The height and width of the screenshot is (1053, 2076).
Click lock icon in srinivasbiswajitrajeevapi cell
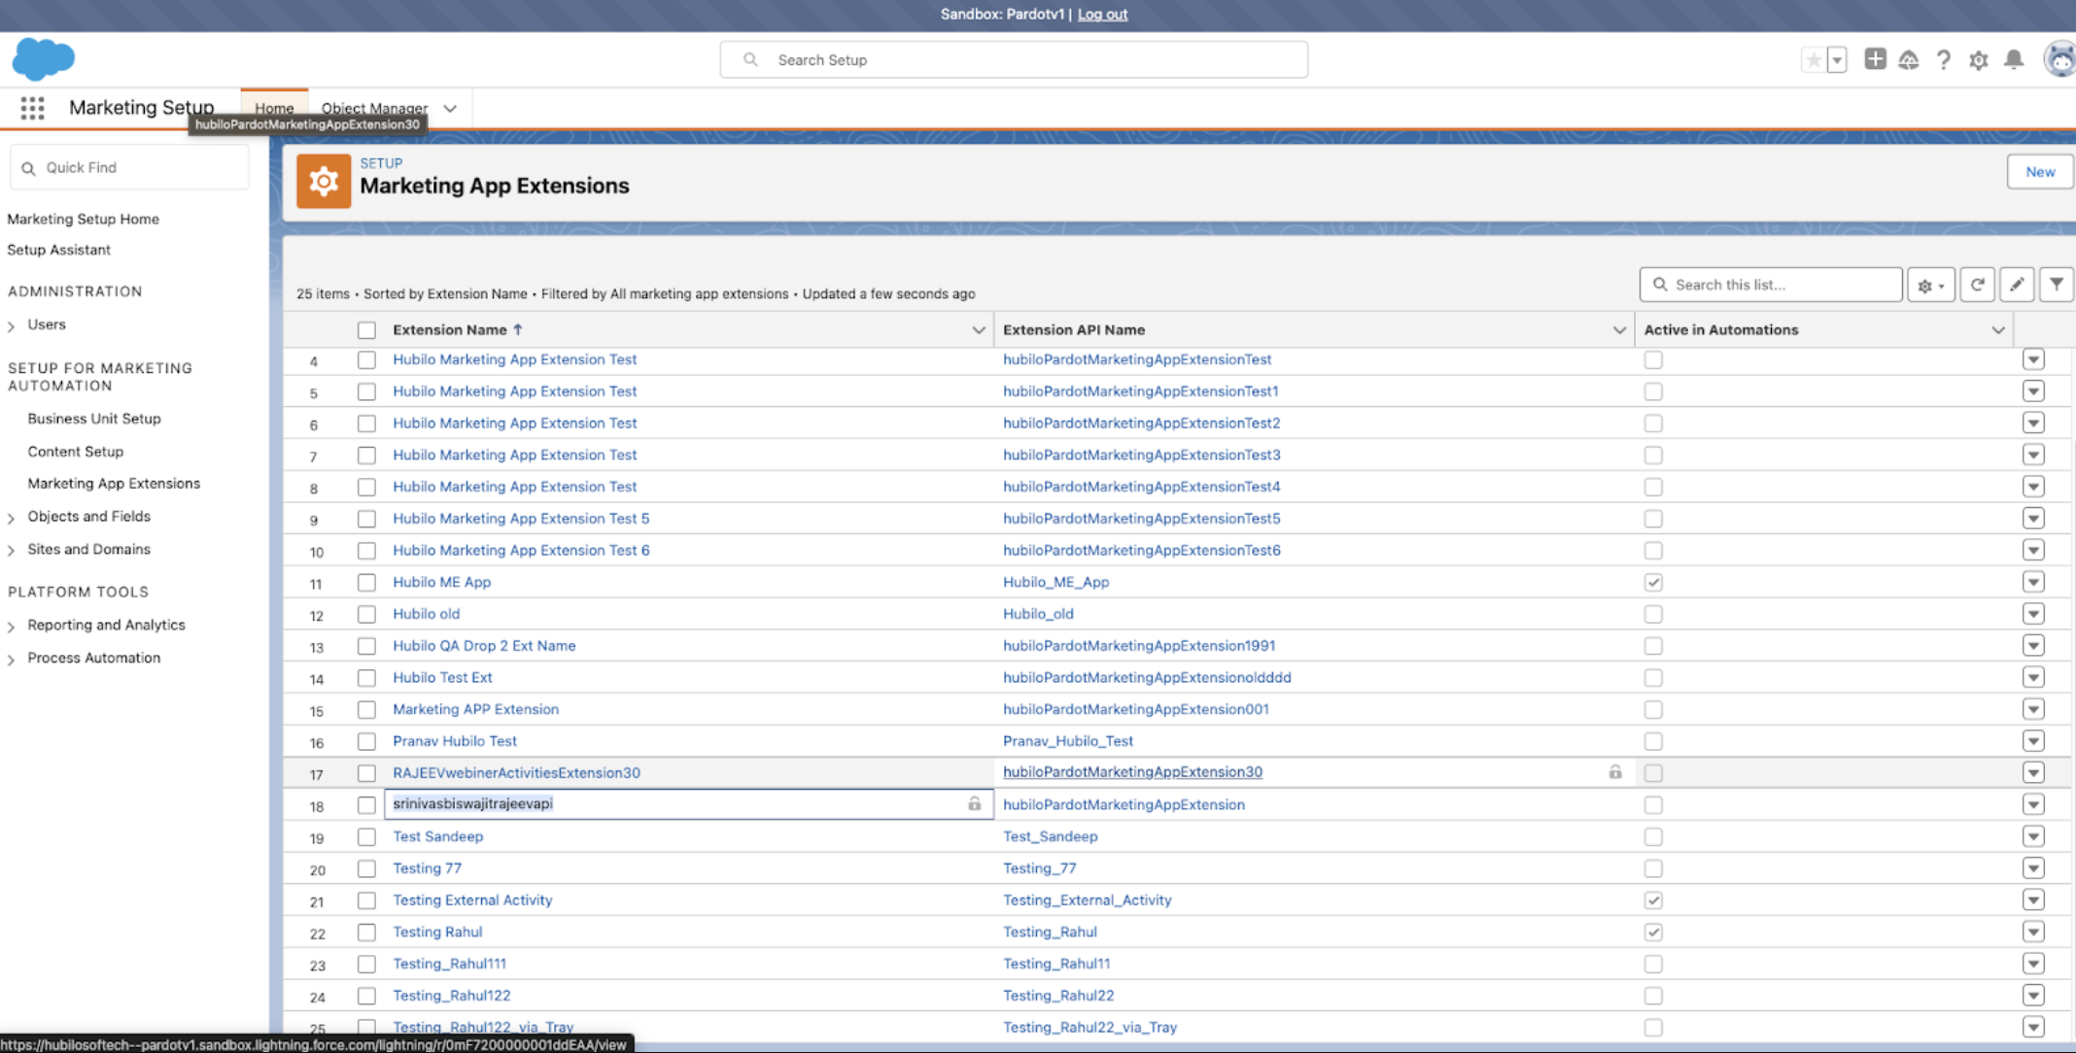(974, 803)
